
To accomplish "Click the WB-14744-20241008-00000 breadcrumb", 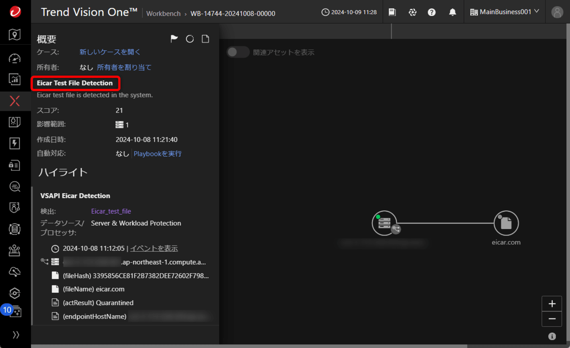I will click(x=233, y=13).
